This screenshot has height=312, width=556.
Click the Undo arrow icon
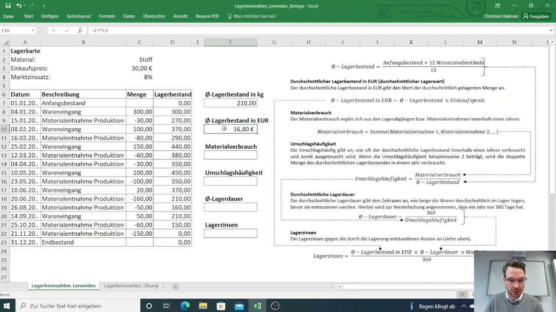pyautogui.click(x=19, y=6)
